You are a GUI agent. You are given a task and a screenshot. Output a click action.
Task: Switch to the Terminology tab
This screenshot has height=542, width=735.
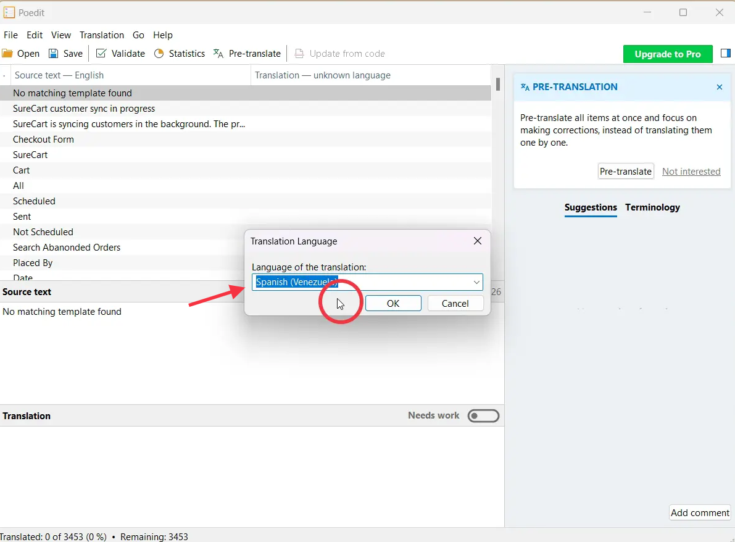[x=652, y=207]
